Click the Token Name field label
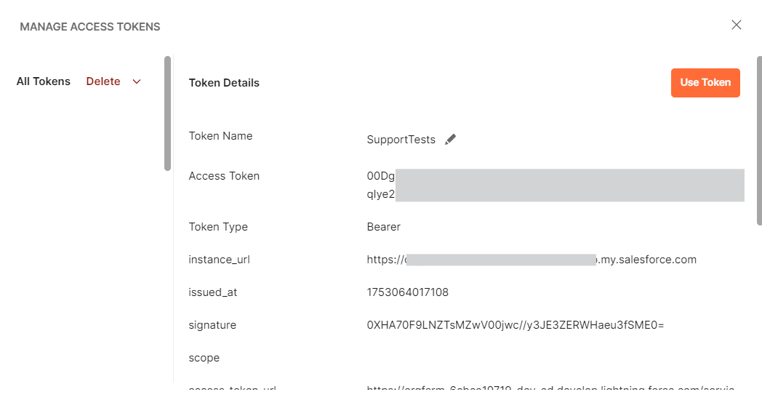762x400 pixels. point(220,136)
